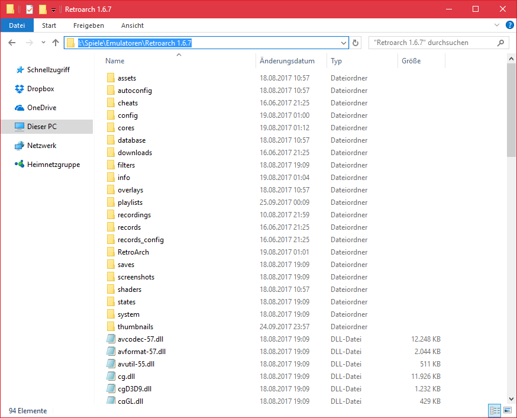The width and height of the screenshot is (517, 418).
Task: Select the info folder icon
Action: pyautogui.click(x=111, y=178)
